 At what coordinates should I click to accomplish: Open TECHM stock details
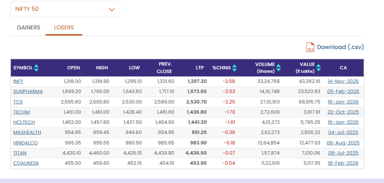click(21, 112)
